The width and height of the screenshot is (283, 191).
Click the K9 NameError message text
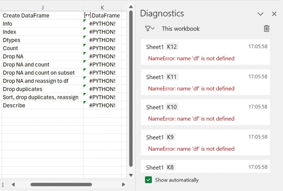click(191, 149)
